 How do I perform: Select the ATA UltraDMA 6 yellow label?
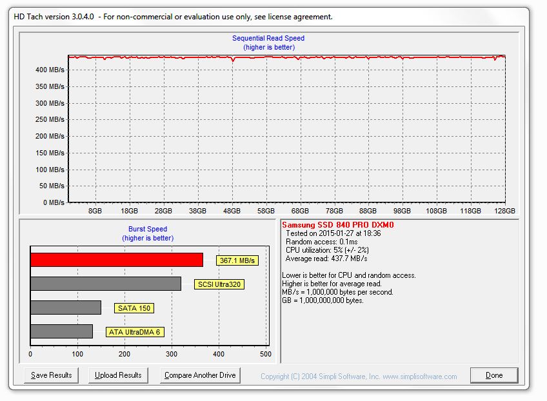tap(134, 332)
